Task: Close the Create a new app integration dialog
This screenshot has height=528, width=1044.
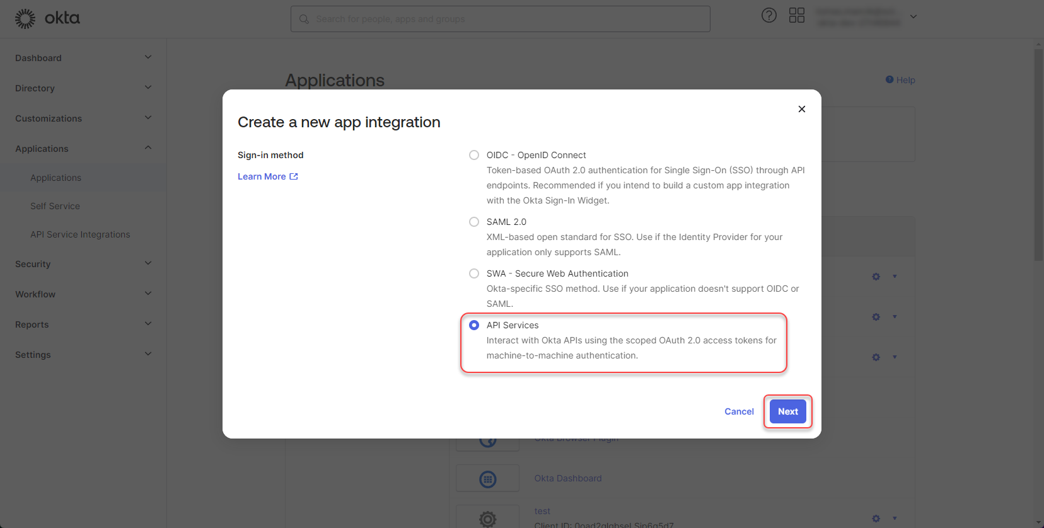Action: 802,109
